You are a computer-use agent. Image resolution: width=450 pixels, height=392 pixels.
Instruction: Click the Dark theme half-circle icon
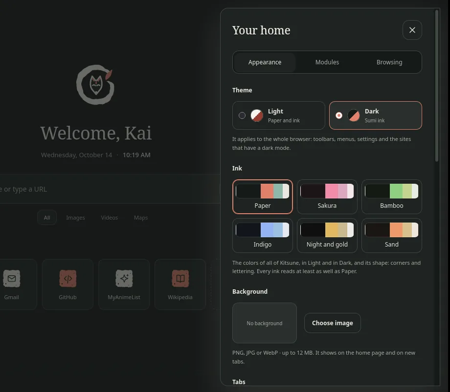click(354, 115)
